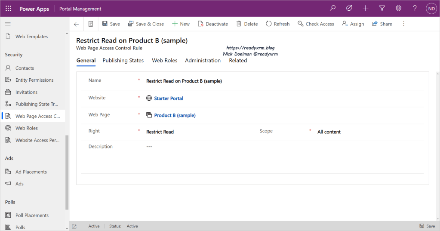Open the Power Apps app launcher waffle
Viewport: 440px width, 231px height.
point(8,9)
